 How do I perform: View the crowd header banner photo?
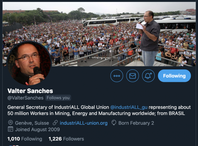coord(99,34)
